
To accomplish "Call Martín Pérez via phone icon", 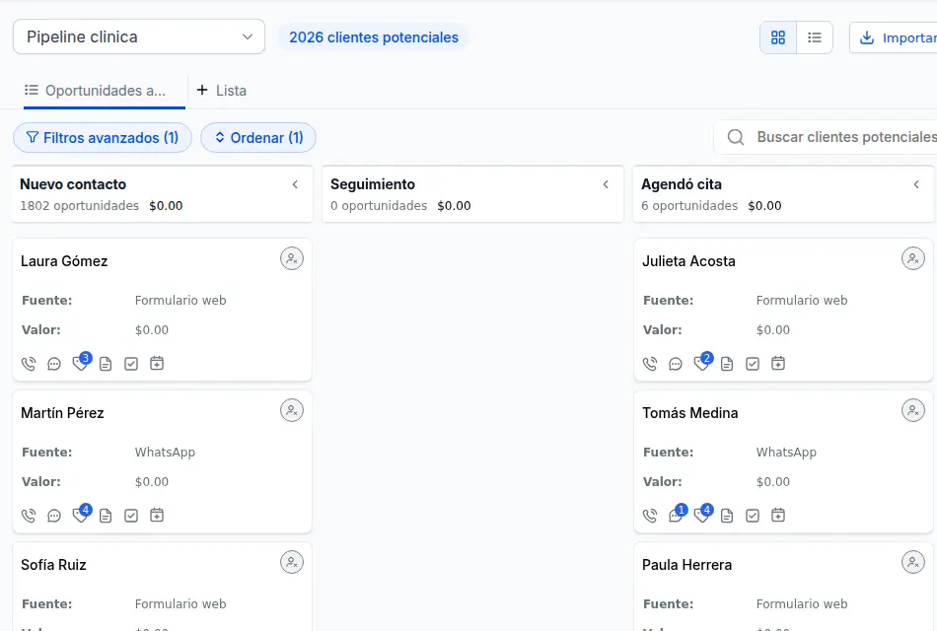I will [29, 516].
